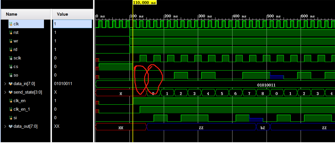Select the clk_en_1 signal name
The image size is (335, 143).
[x=21, y=109]
